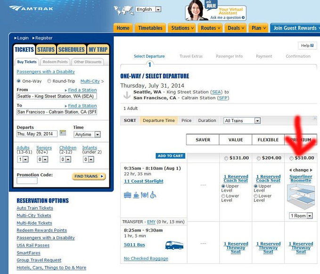Open the 1 Room quantity dropdown
This screenshot has width=320, height=274.
click(x=301, y=216)
